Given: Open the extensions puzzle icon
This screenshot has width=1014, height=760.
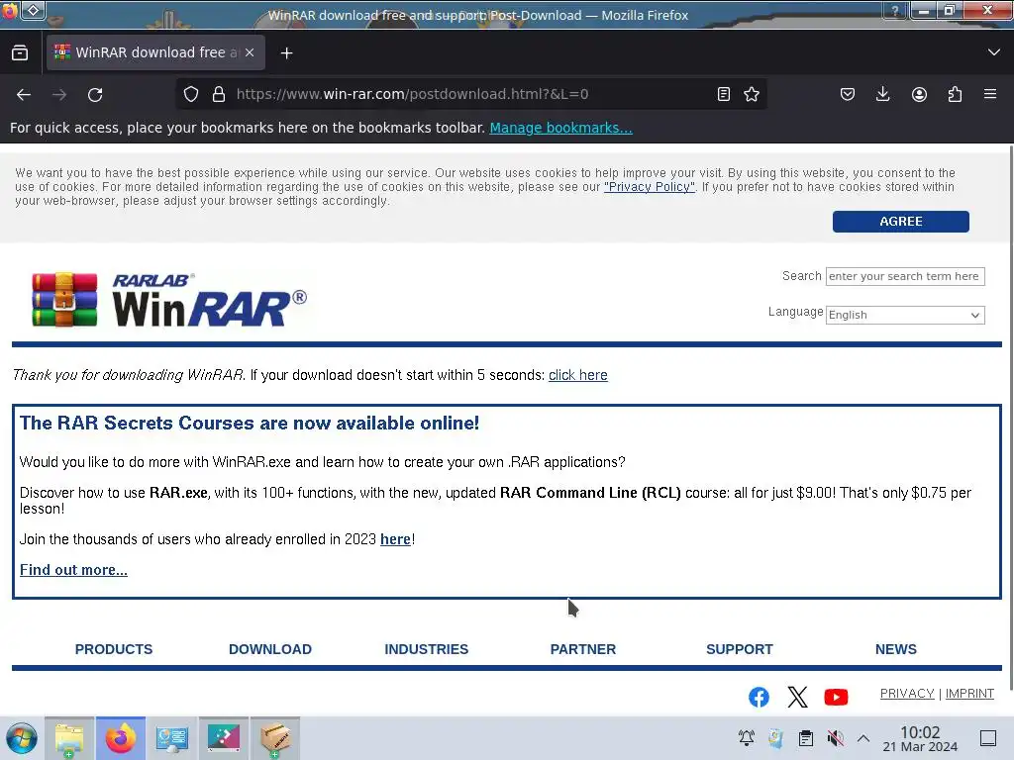Looking at the screenshot, I should pyautogui.click(x=955, y=94).
